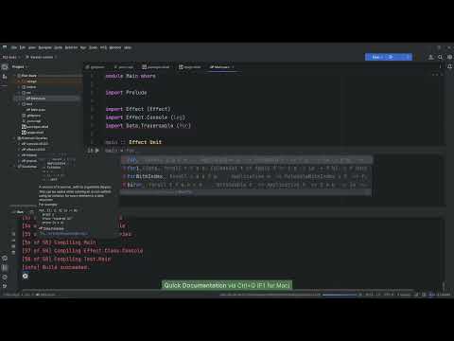Image resolution: width=454 pixels, height=341 pixels.
Task: Open the editor tabs more-options icon
Action: 441,66
